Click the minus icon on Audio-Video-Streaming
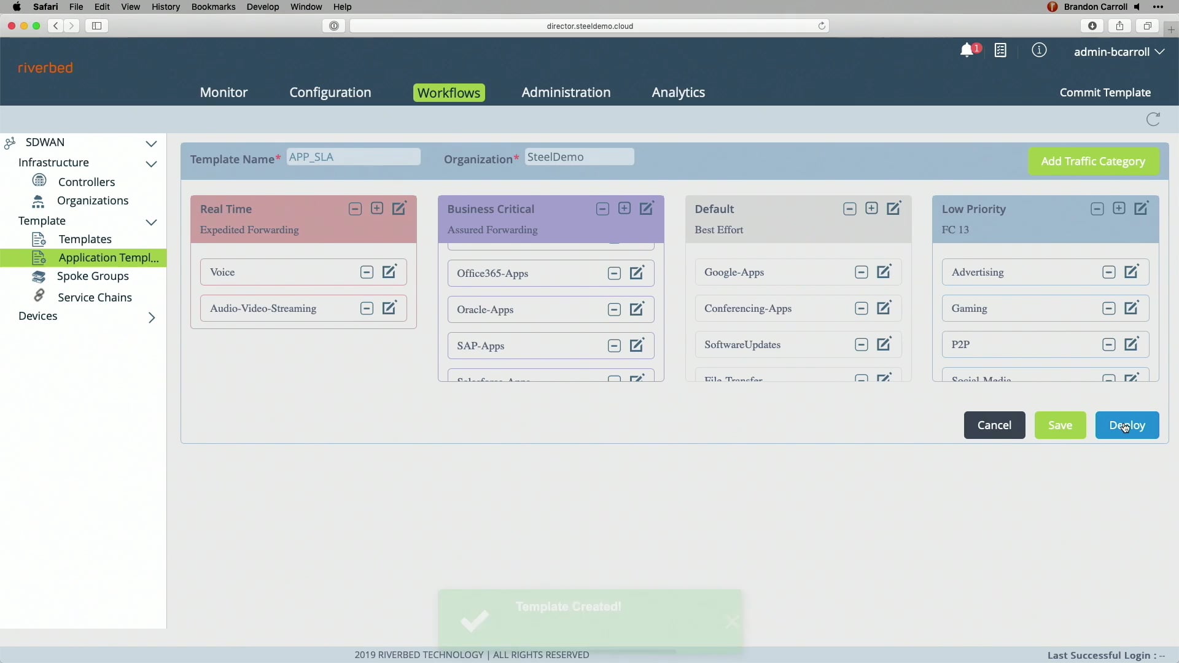Viewport: 1179px width, 663px height. [366, 308]
